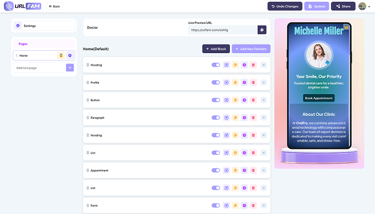The width and height of the screenshot is (375, 214).
Task: Edit the Form block with pencil icon
Action: coord(226,205)
